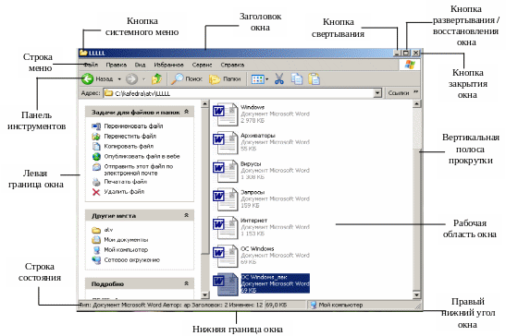The image size is (506, 336).
Task: Click the Paste clipboard icon
Action: pyautogui.click(x=314, y=79)
